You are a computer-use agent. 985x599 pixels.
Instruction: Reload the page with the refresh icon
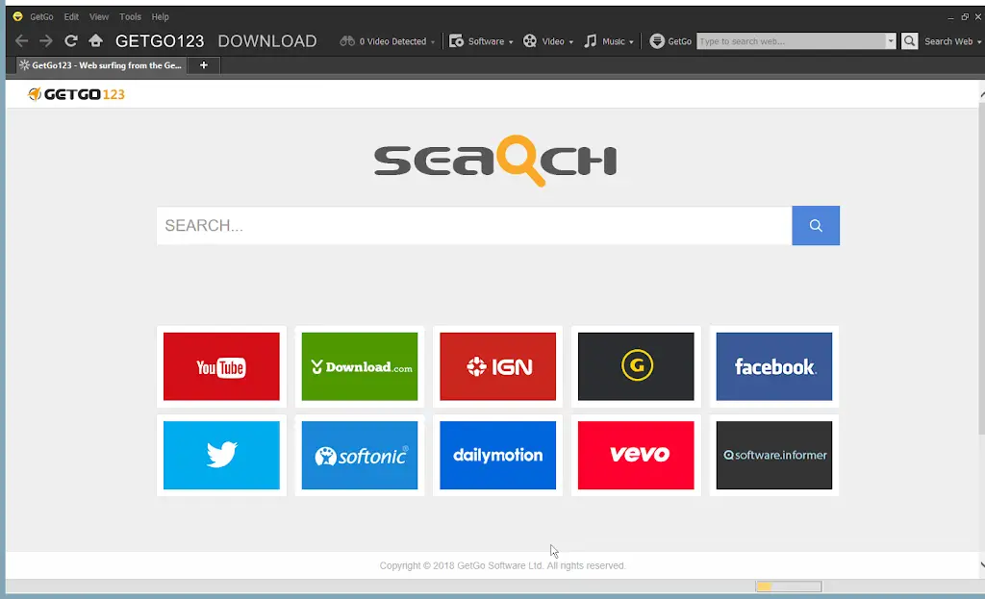point(71,41)
